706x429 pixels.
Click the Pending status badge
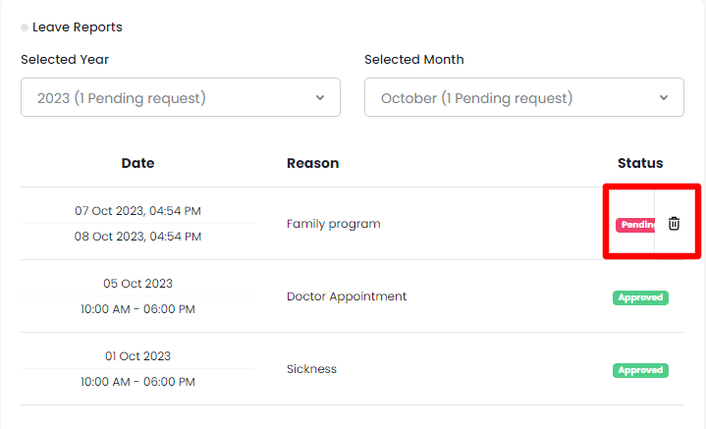(635, 225)
